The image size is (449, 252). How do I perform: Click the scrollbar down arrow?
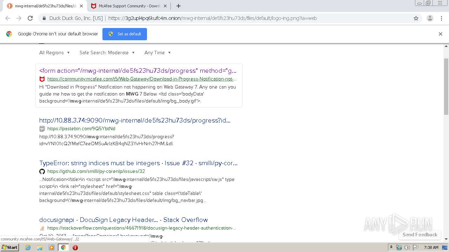[446, 239]
